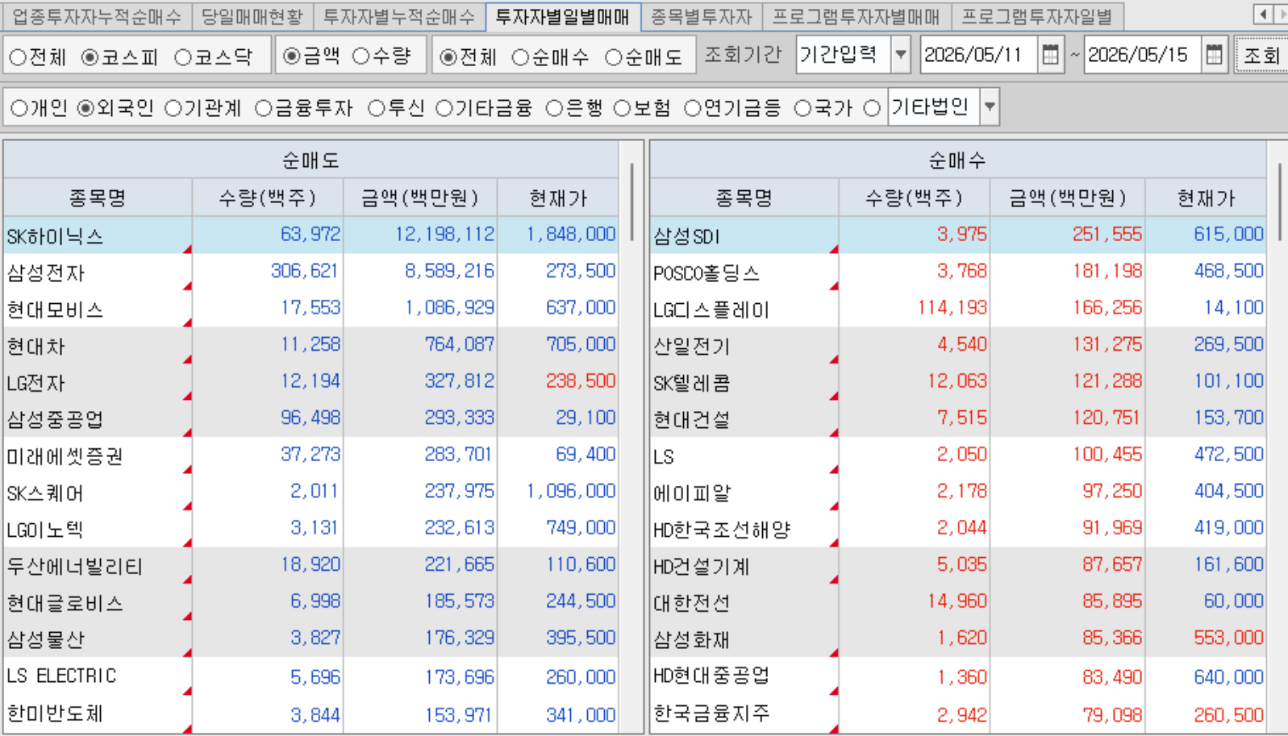Select the 순매수 filter radio button
Image resolution: width=1288 pixels, height=736 pixels.
tap(521, 57)
